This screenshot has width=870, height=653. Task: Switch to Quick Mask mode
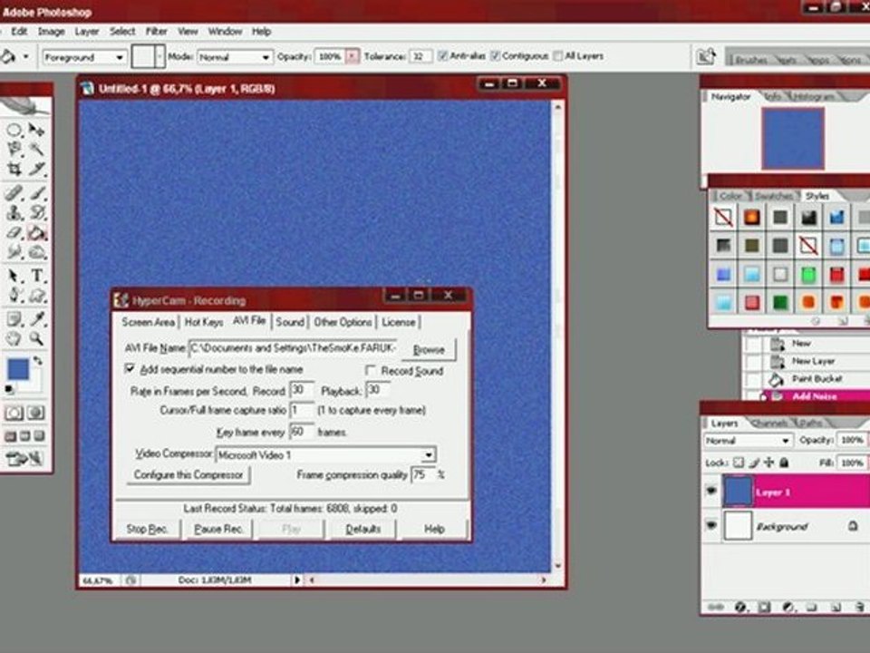pyautogui.click(x=36, y=413)
